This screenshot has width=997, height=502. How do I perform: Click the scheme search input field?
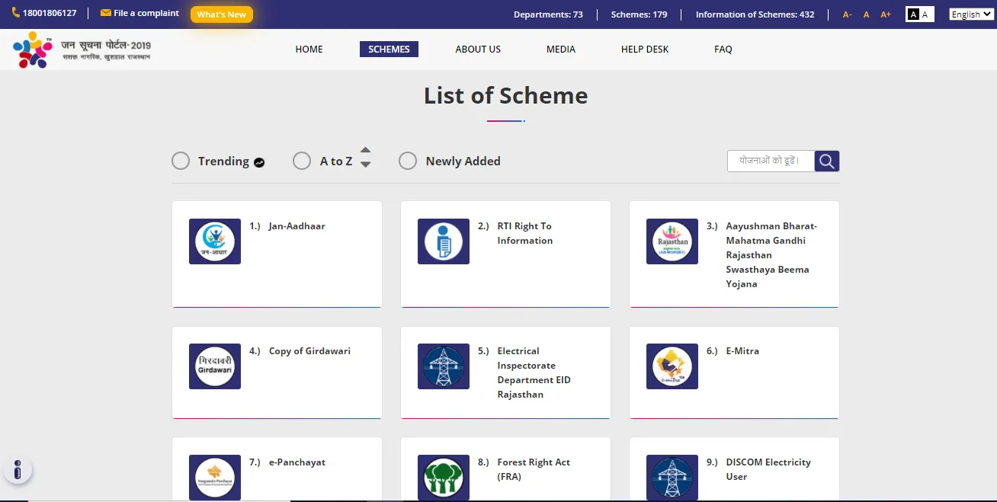(771, 161)
